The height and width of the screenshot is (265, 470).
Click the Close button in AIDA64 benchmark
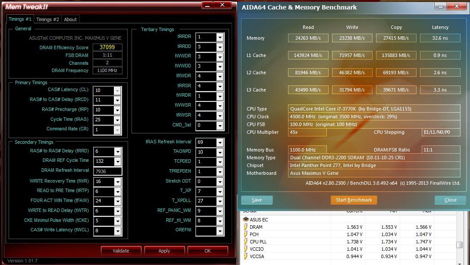tap(451, 200)
